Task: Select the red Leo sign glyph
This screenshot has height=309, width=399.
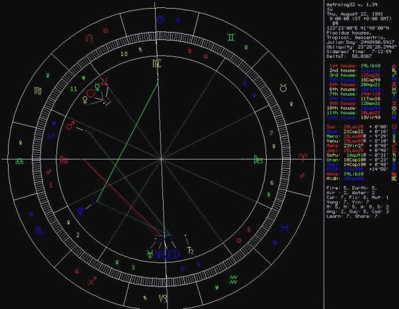Action: [90, 39]
